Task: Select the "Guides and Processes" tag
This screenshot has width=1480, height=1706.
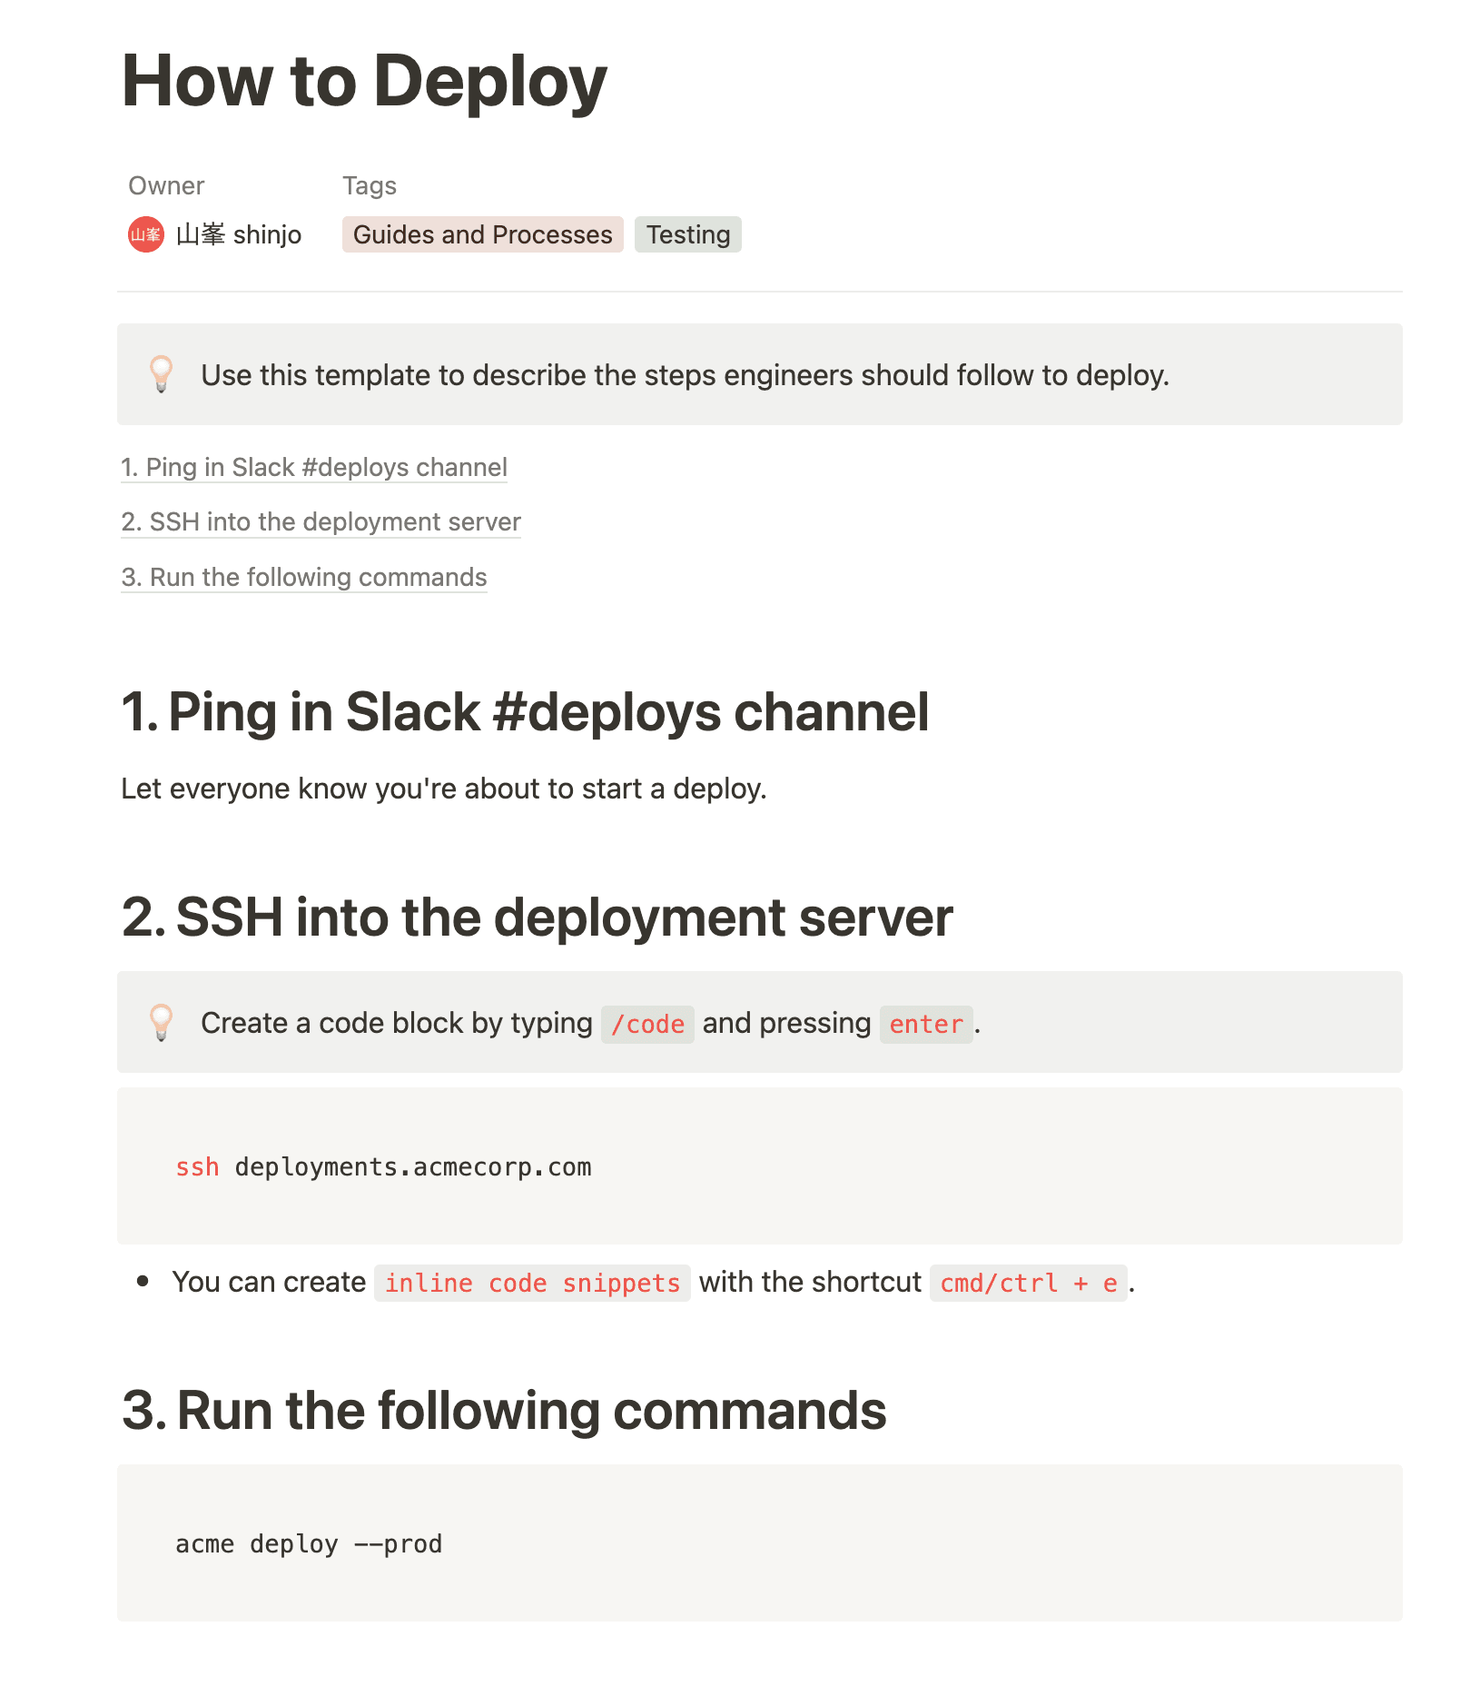Action: 482,234
